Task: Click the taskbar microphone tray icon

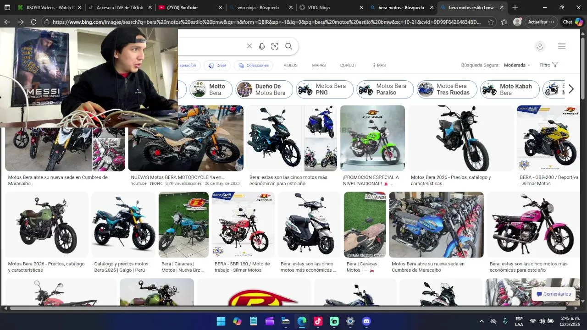Action: pyautogui.click(x=505, y=321)
